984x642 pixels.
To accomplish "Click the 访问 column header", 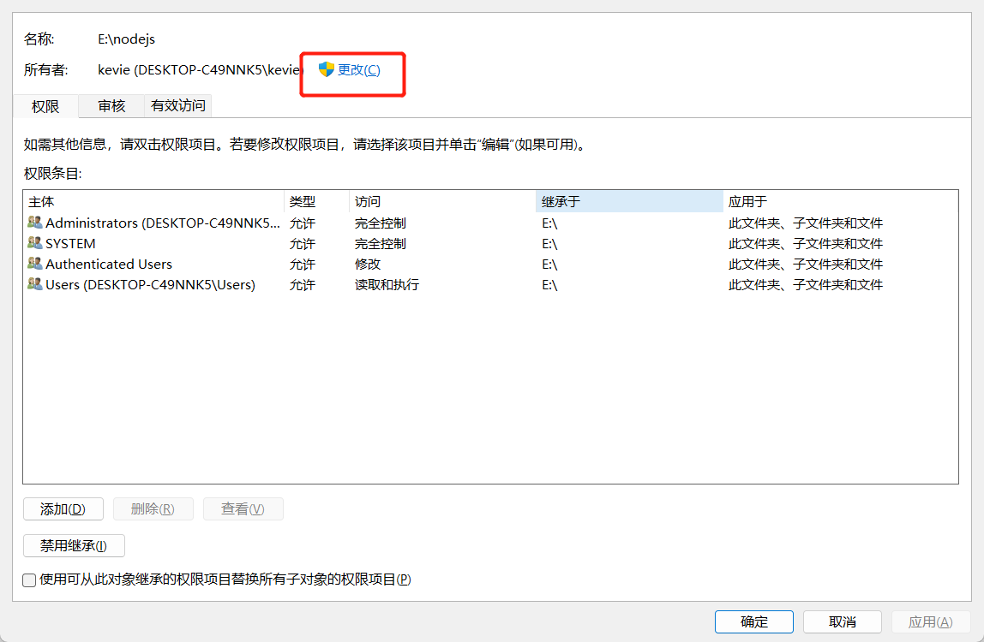I will point(441,202).
